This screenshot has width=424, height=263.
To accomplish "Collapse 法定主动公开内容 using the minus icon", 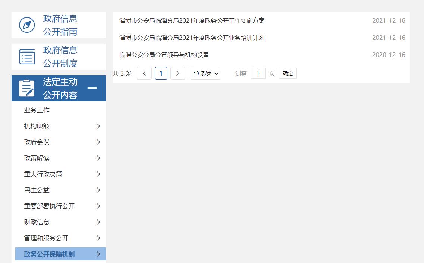I will coord(92,88).
